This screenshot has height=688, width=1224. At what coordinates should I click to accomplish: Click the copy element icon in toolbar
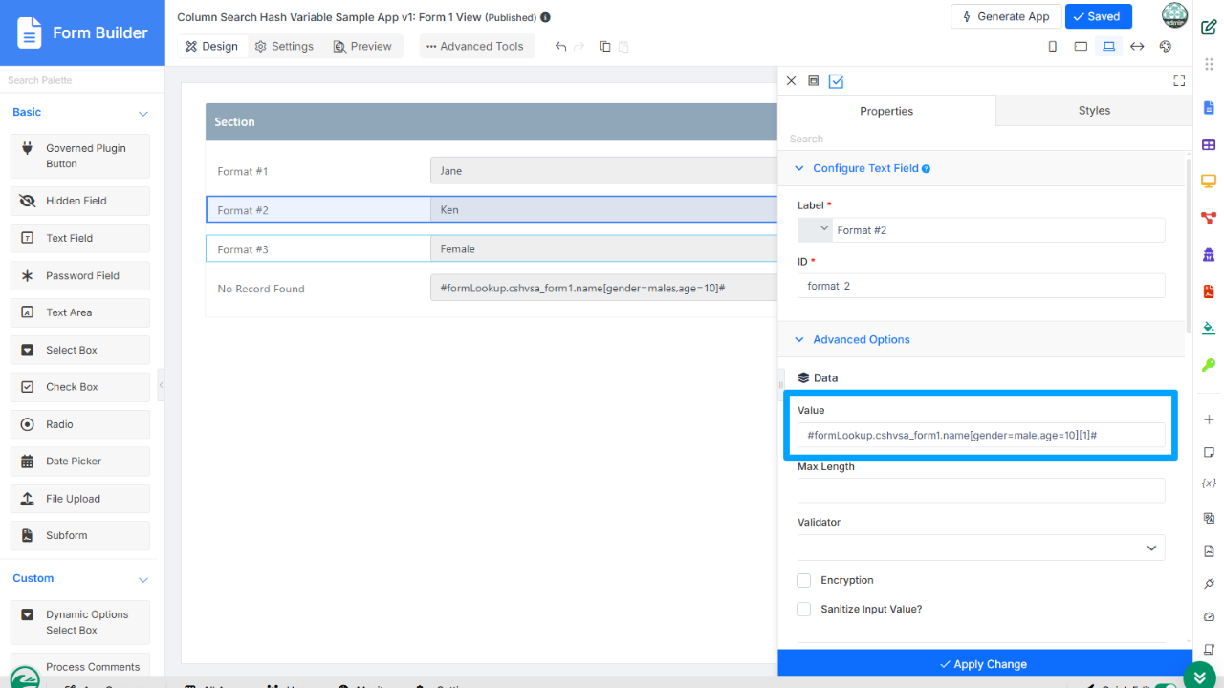pyautogui.click(x=604, y=46)
